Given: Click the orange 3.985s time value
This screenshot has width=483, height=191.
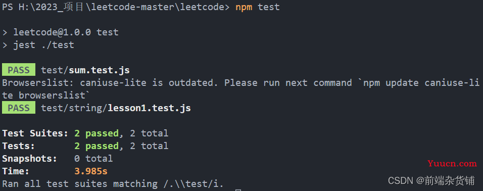Looking at the screenshot, I should click(91, 171).
